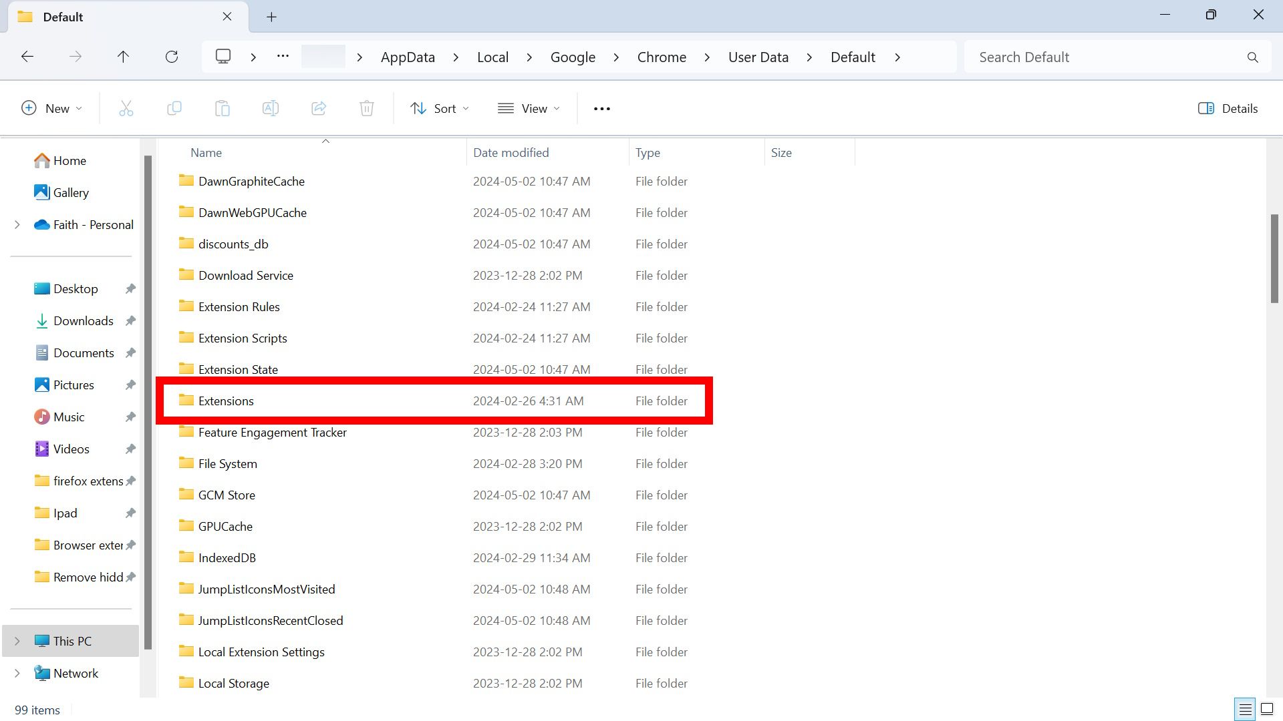Click the Share icon in toolbar

pos(319,108)
